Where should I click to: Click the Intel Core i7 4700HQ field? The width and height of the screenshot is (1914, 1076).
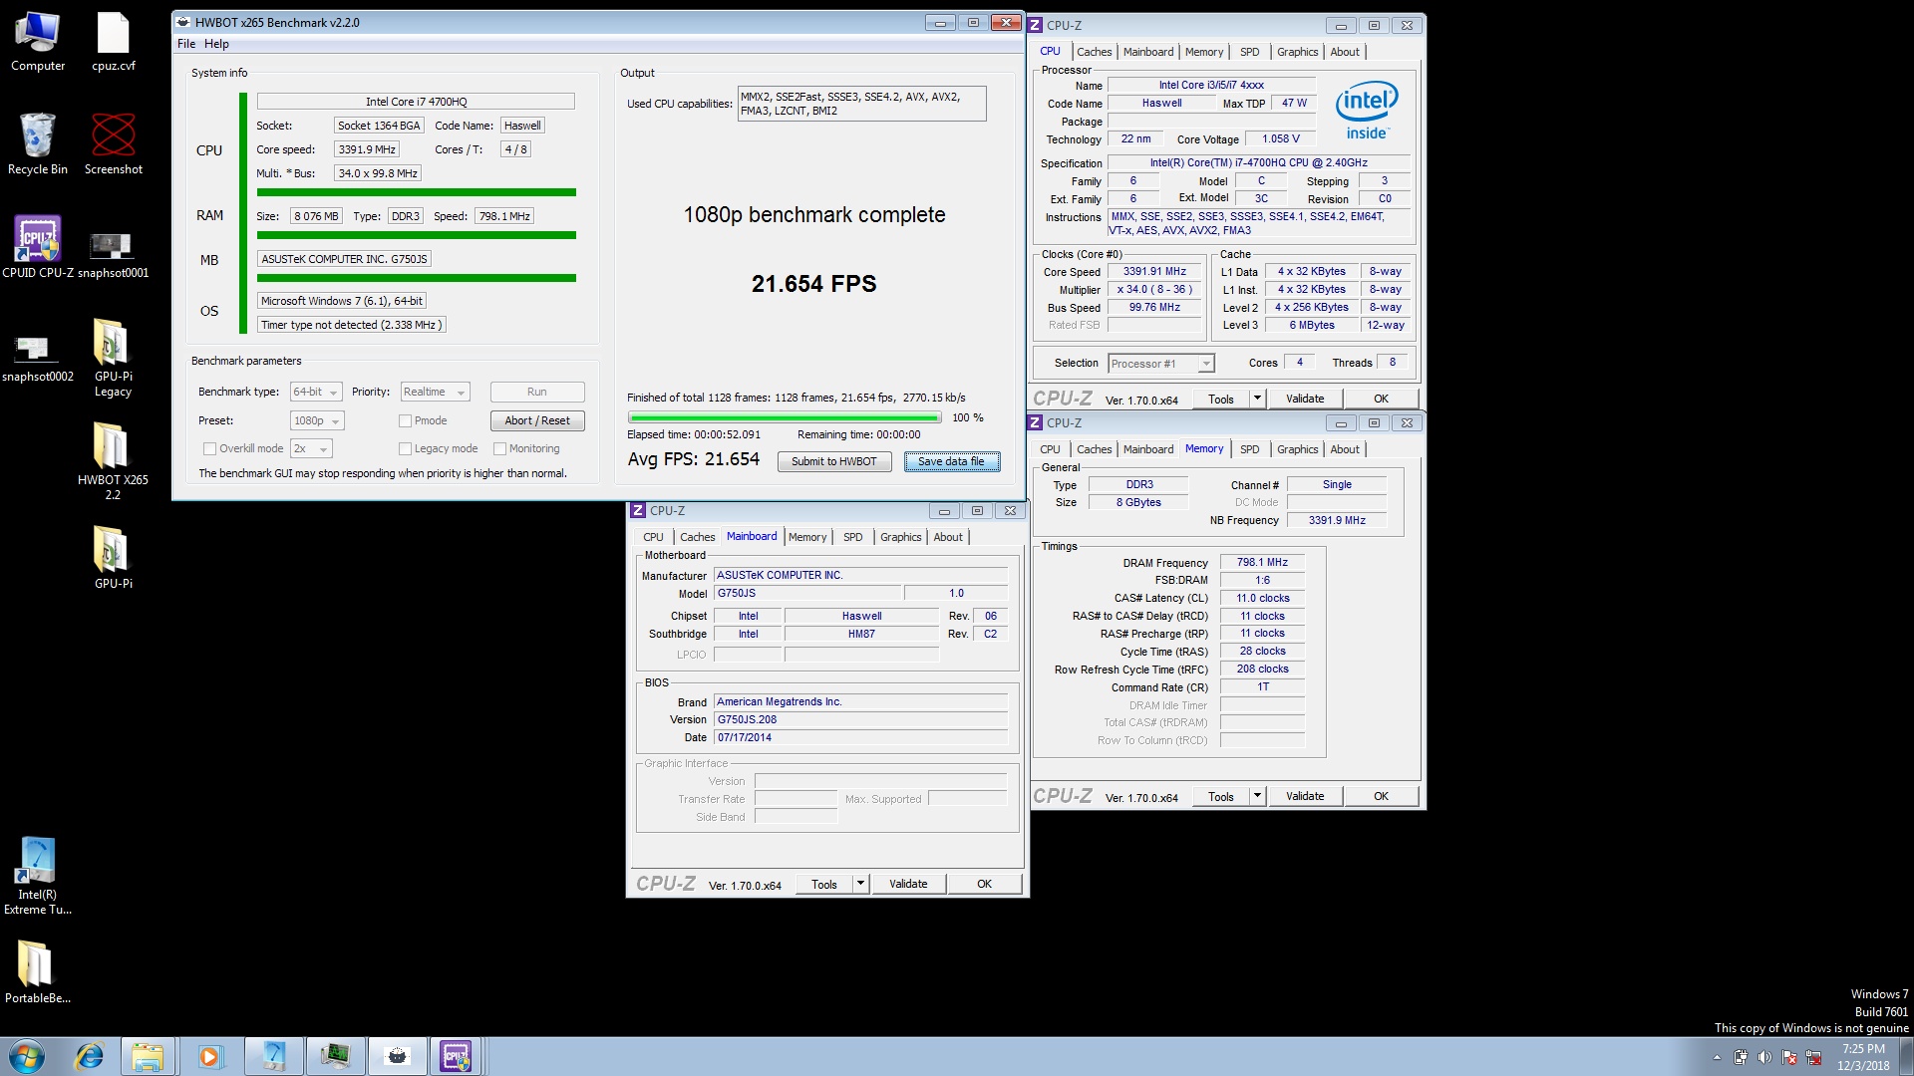point(416,102)
